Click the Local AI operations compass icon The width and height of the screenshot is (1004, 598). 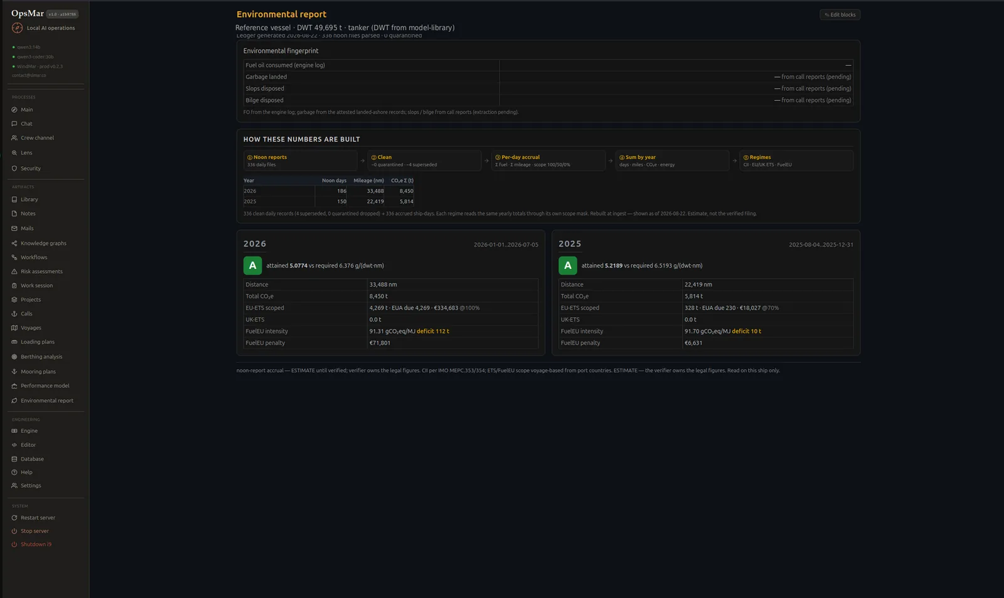point(17,28)
